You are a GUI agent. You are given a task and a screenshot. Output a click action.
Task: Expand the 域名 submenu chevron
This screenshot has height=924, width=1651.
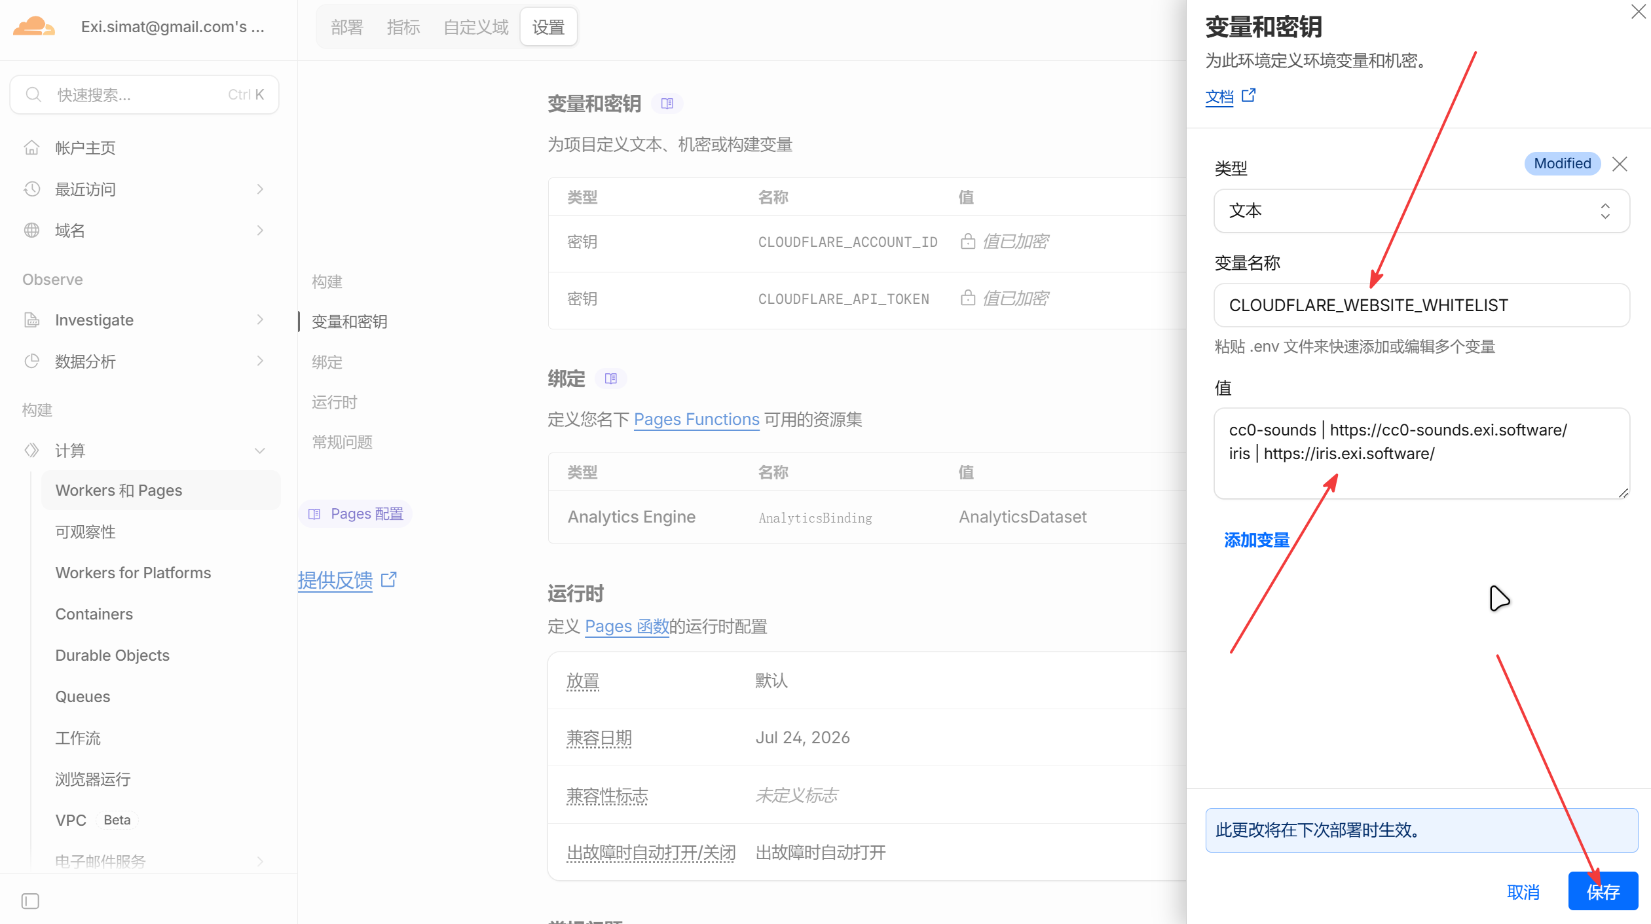(260, 231)
